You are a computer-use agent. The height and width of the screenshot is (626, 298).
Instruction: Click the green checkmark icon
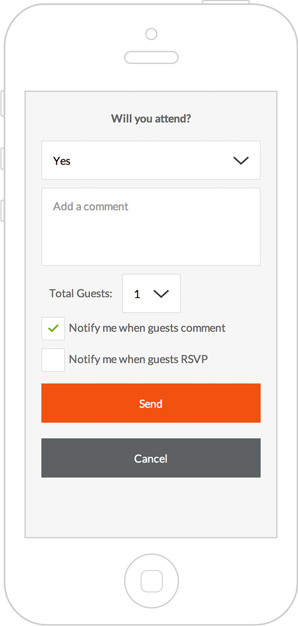coord(53,328)
